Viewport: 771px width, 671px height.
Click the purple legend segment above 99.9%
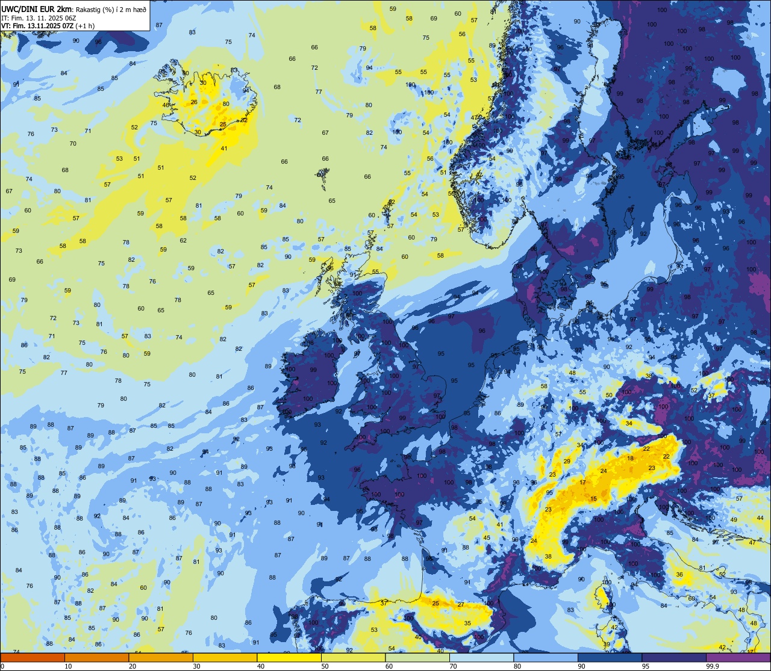738,657
